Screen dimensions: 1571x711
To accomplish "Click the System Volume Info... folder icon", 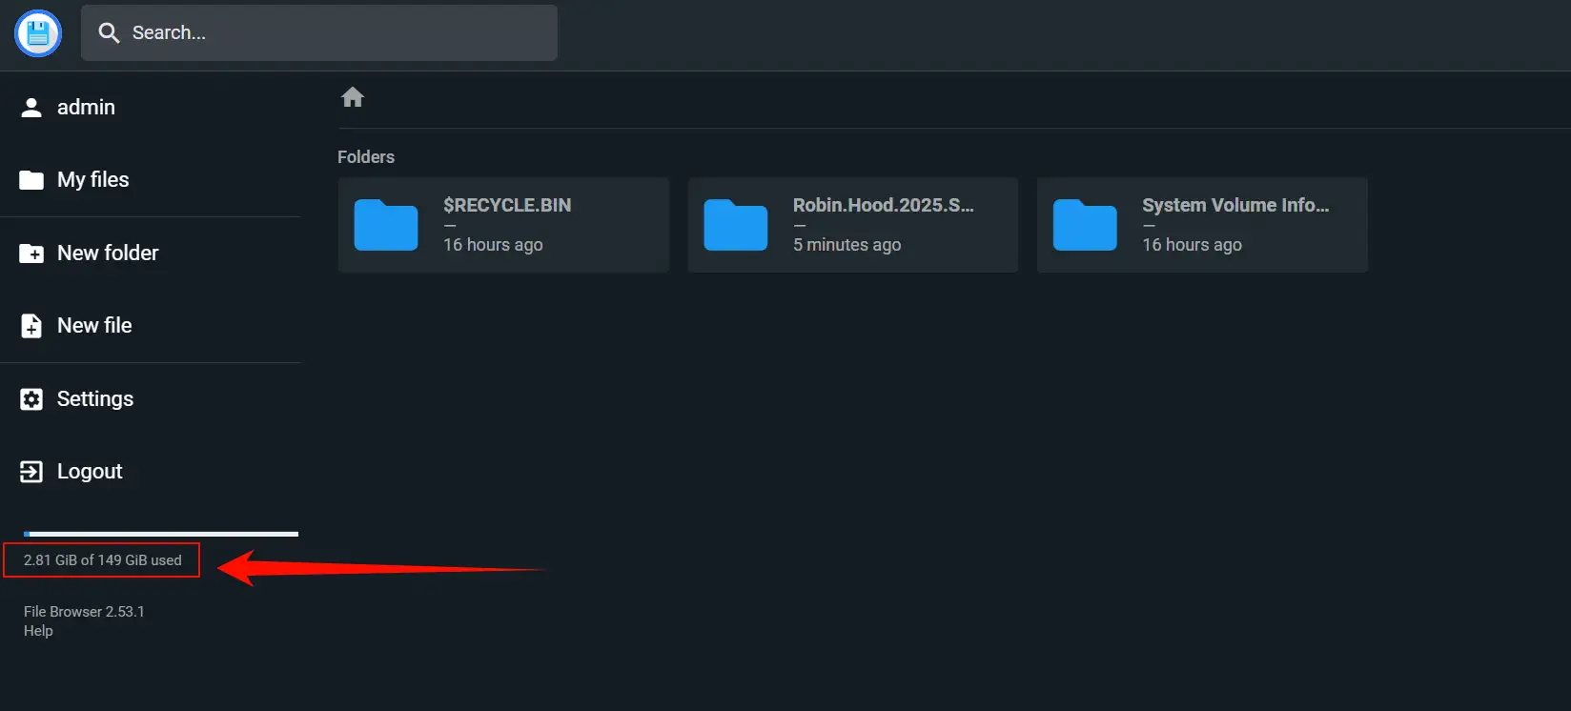I will (1085, 225).
